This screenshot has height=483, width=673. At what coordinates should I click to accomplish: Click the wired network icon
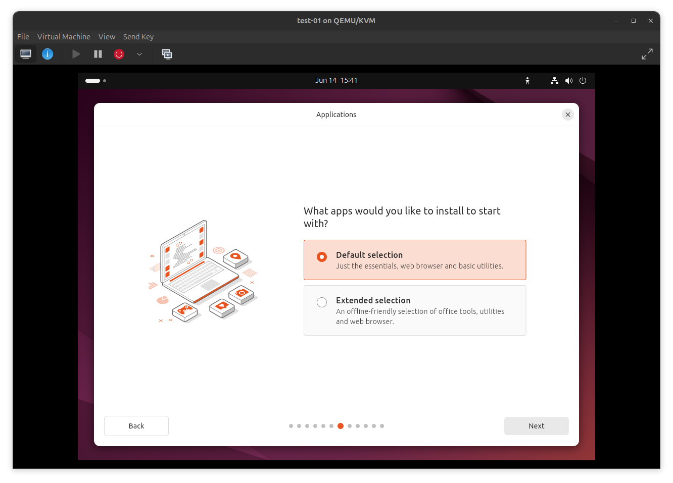pos(554,80)
